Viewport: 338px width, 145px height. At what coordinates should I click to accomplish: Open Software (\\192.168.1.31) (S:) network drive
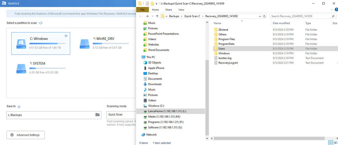point(163,127)
